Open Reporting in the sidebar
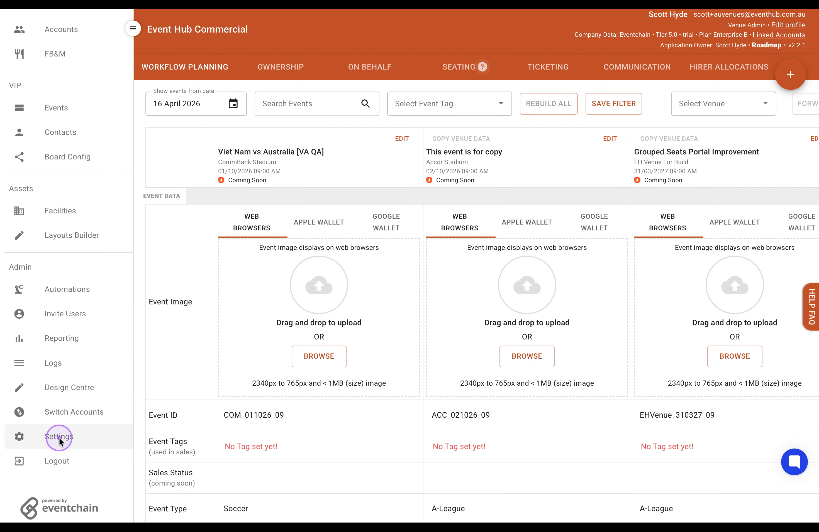The width and height of the screenshot is (819, 532). click(x=62, y=339)
